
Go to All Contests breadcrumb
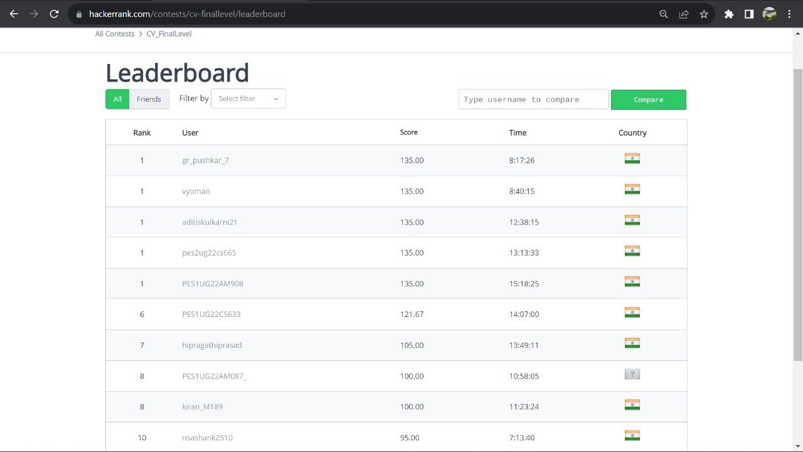point(115,34)
